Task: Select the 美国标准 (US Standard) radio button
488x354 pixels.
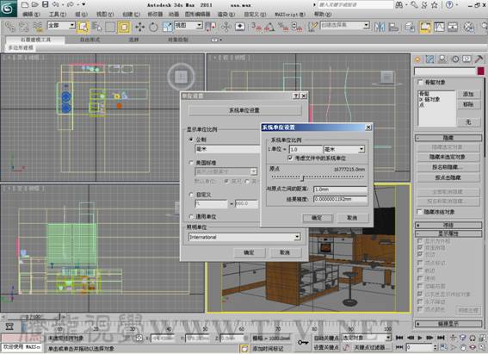Action: click(191, 163)
